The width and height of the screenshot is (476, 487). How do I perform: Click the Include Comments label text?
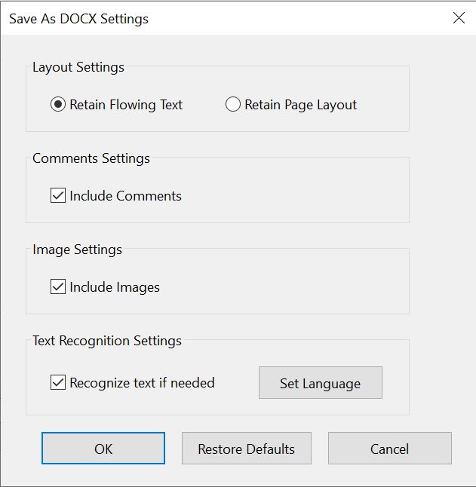coord(126,196)
